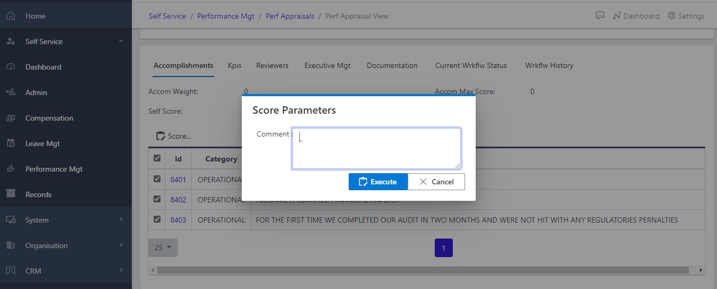Click the X icon on Cancel button
The width and height of the screenshot is (717, 289).
423,182
